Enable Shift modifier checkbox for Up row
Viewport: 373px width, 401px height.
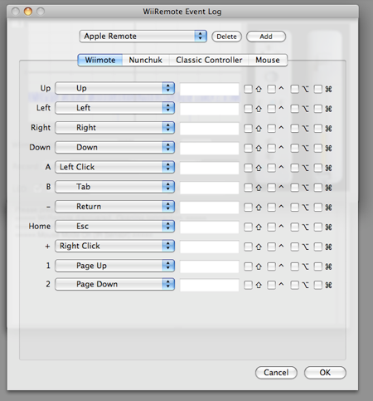pos(248,89)
